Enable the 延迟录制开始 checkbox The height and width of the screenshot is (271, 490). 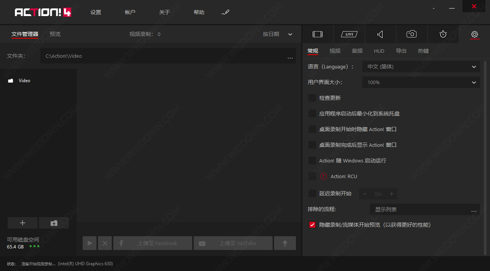(312, 193)
